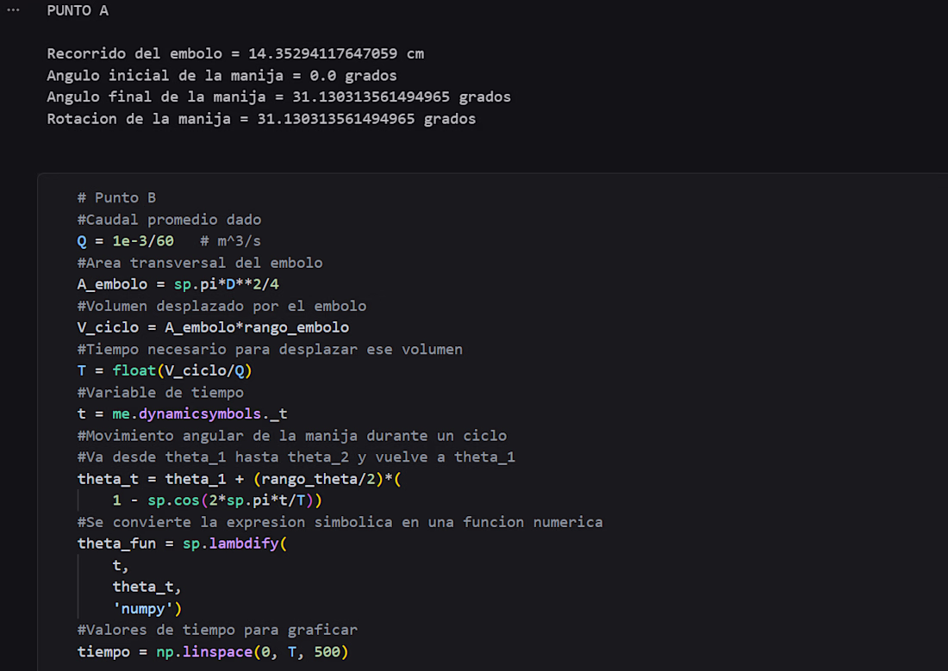This screenshot has width=948, height=671.
Task: Select the "Rotacion de la manija" output line
Action: 261,119
